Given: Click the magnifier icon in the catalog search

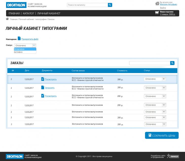Looking at the screenshot, I should click(x=110, y=5).
